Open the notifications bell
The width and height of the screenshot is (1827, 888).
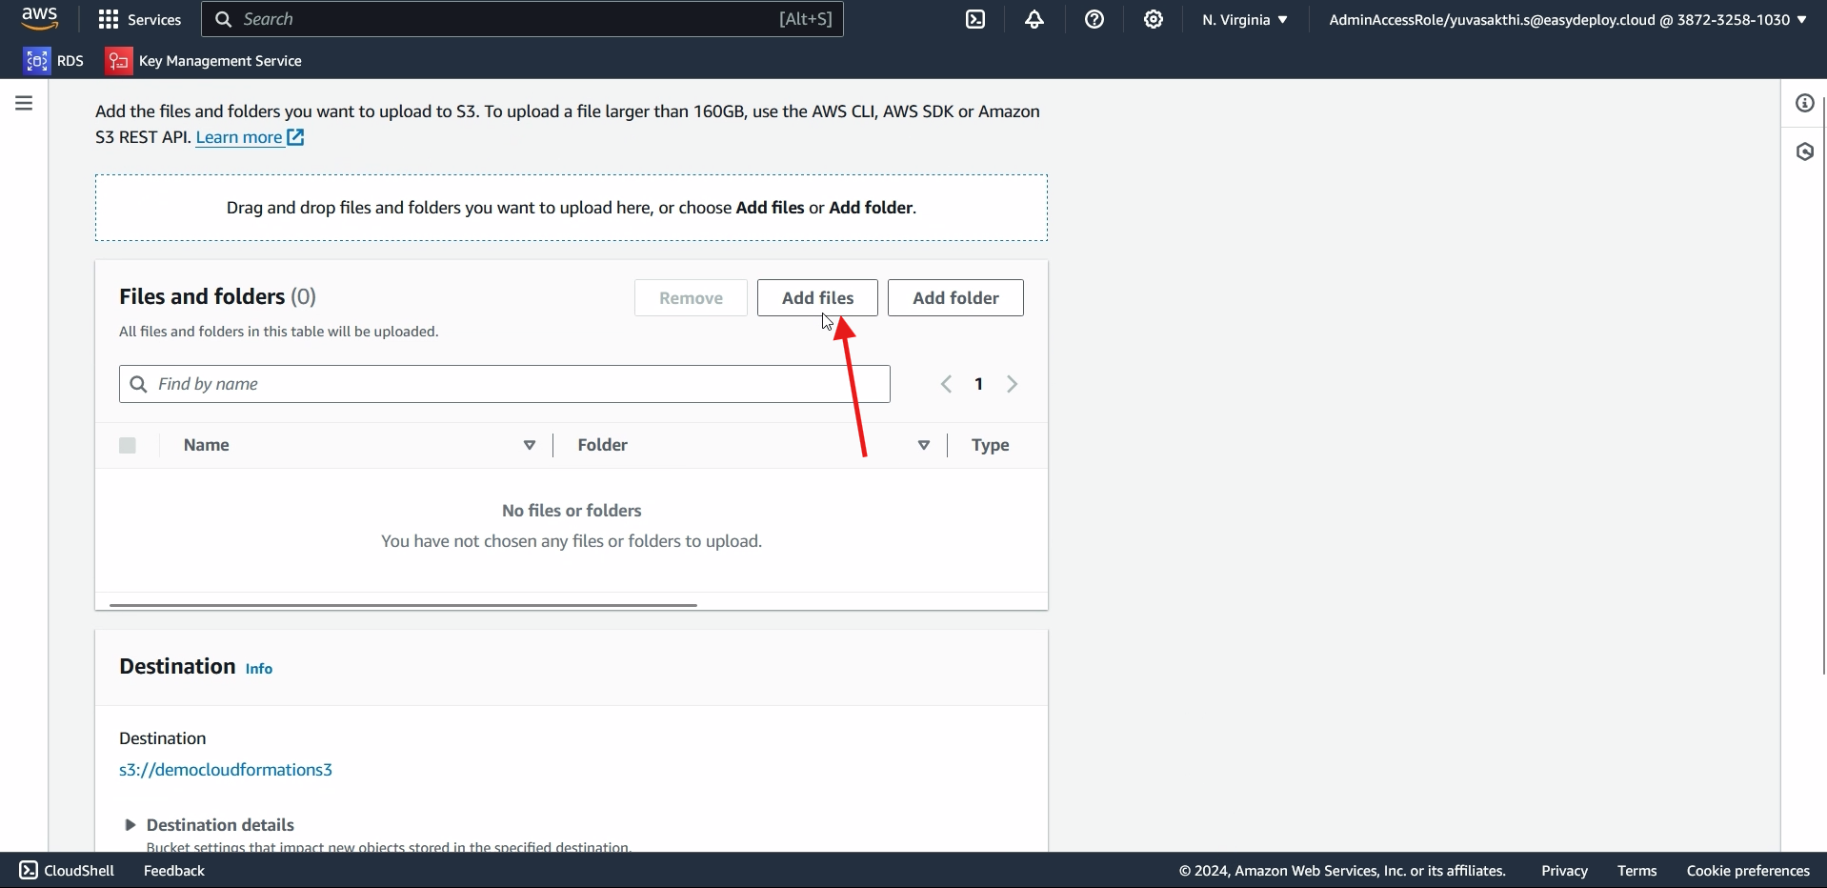[1035, 19]
